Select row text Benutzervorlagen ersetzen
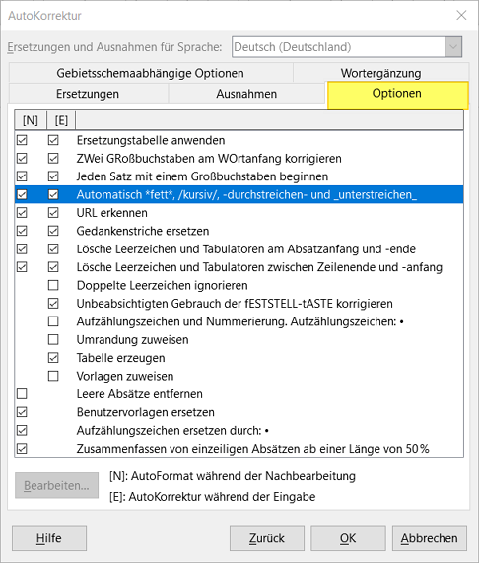 [146, 412]
